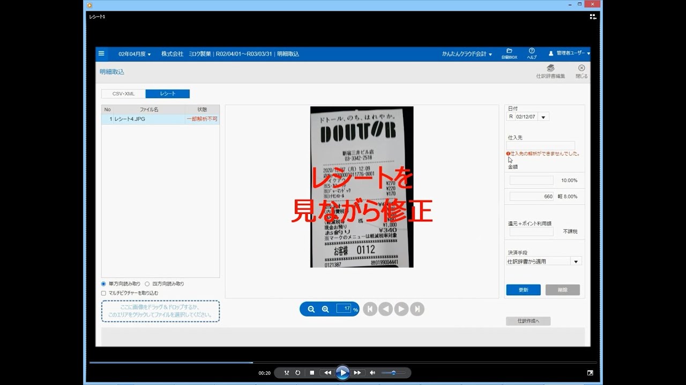Click the No column header
686x385 pixels.
pos(107,110)
